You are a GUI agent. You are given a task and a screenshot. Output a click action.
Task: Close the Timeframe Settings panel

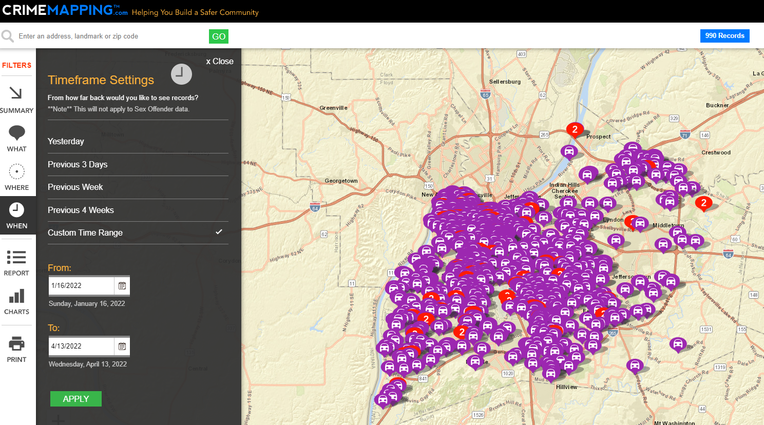[x=220, y=61]
